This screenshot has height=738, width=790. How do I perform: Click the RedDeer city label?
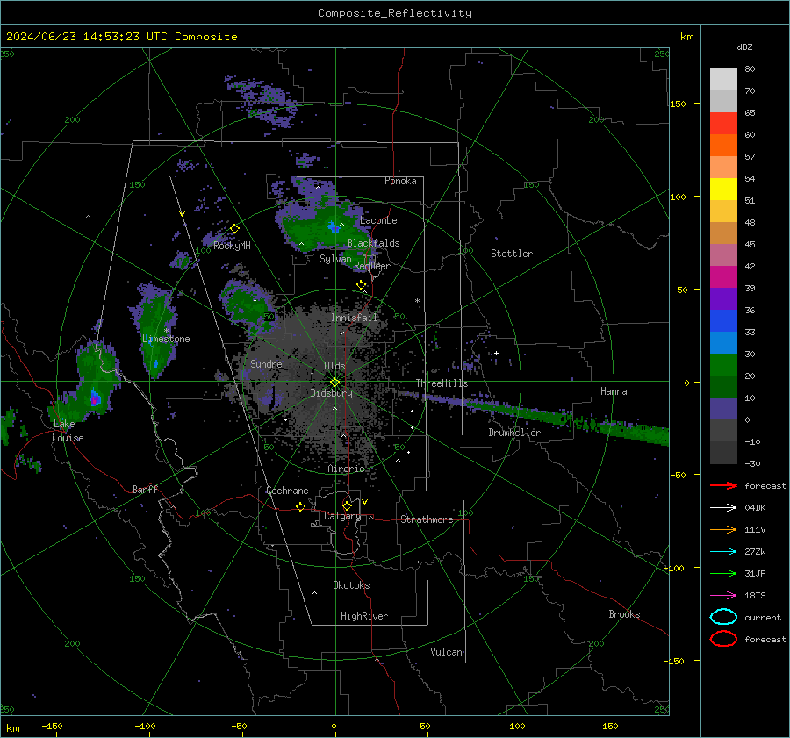click(372, 266)
